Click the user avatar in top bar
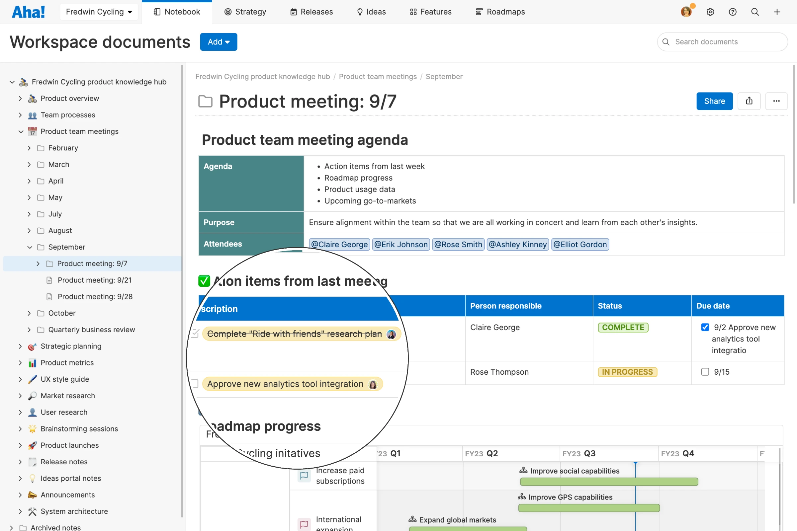This screenshot has height=531, width=797. pyautogui.click(x=686, y=12)
